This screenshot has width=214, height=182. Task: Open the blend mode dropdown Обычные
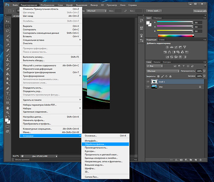(x=163, y=71)
